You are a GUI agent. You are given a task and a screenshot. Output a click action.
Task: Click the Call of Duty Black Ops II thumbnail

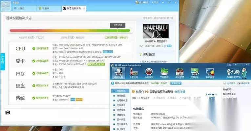(x=156, y=31)
